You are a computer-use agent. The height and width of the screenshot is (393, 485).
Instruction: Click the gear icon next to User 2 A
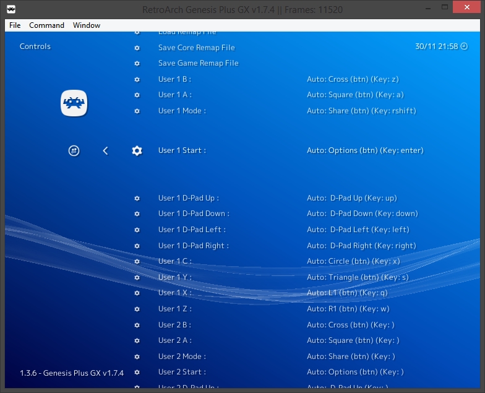tap(137, 340)
